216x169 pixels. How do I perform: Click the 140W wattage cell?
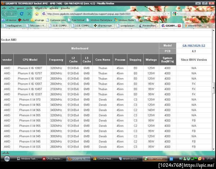151,110
